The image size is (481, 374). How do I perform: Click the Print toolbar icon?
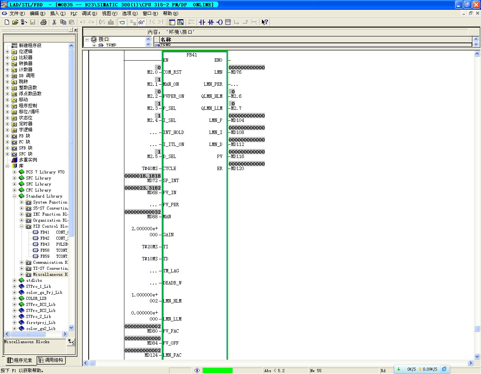[x=44, y=22]
